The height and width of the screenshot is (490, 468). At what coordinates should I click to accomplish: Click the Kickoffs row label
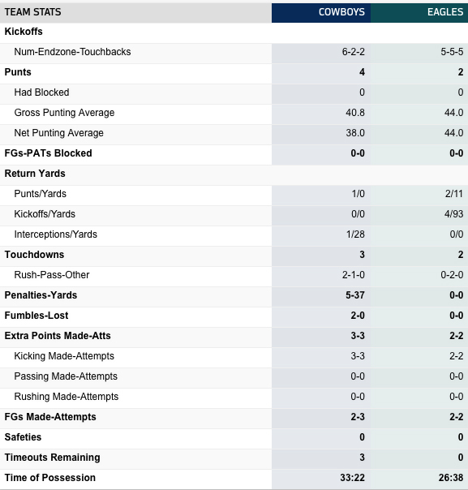click(x=24, y=32)
